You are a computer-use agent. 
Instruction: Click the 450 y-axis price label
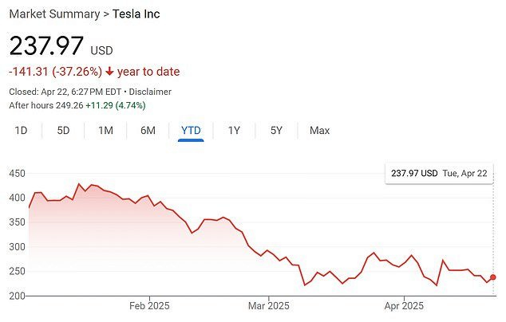click(17, 174)
